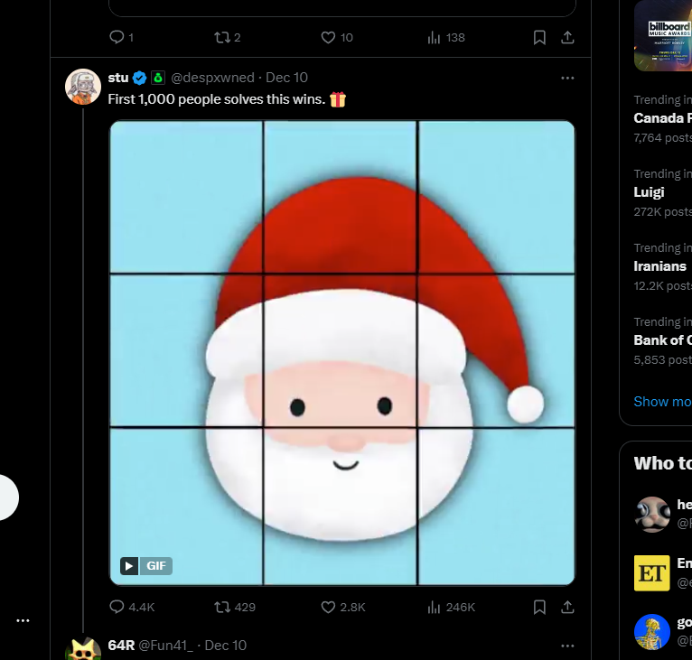The image size is (692, 660).
Task: Repost stu's post with 429 reposts
Action: (x=235, y=607)
